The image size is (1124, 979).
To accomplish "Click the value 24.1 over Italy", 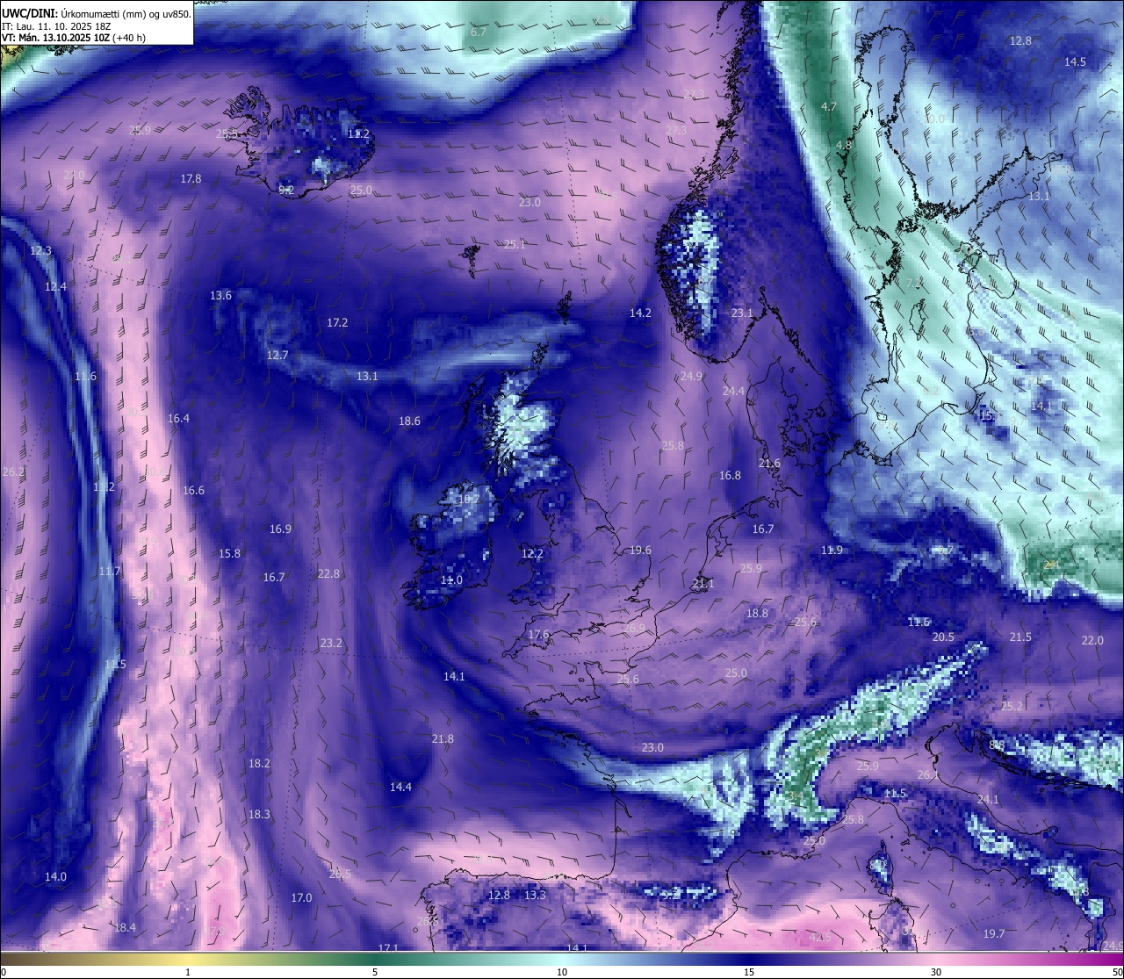I will [x=988, y=799].
